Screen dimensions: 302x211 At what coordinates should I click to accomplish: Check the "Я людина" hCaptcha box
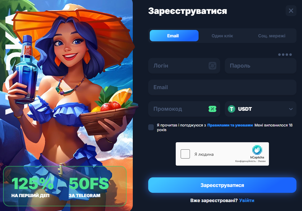tap(185, 154)
